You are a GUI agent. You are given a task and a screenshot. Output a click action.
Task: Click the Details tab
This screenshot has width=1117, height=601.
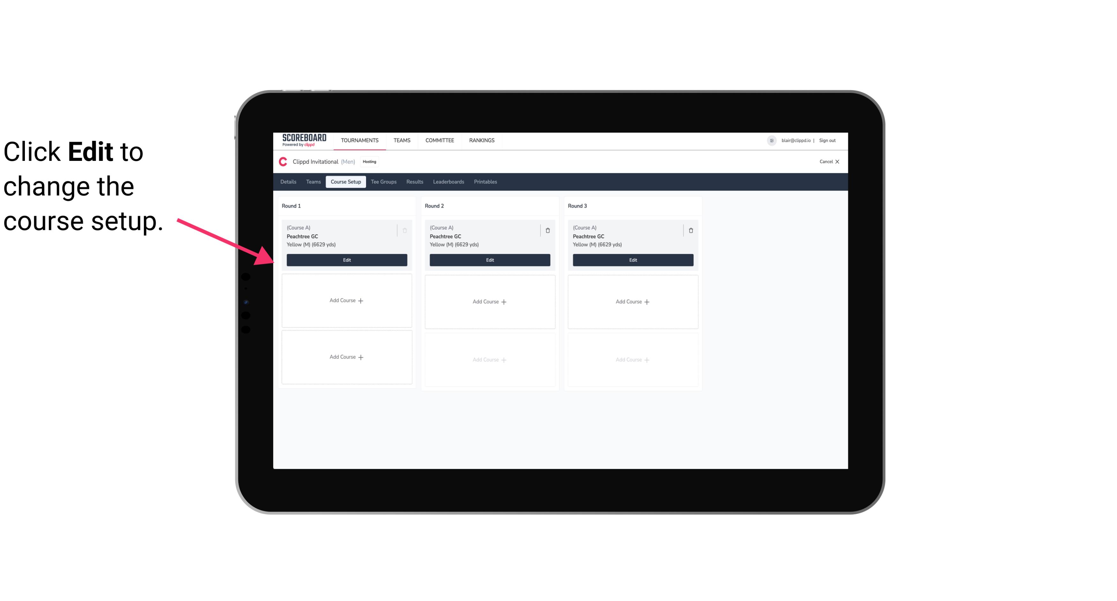(289, 182)
